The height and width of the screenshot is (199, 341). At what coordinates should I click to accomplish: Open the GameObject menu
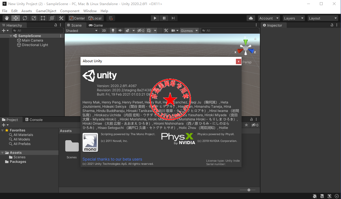46,11
